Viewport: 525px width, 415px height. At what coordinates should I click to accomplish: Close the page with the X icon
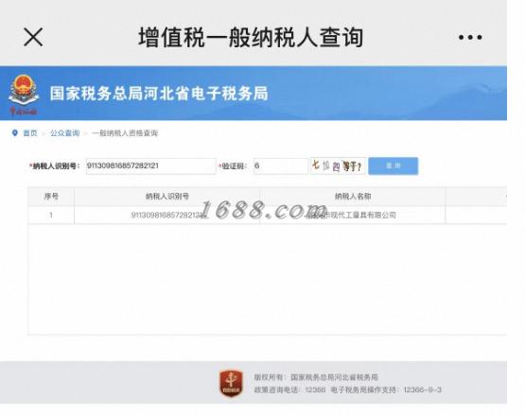pyautogui.click(x=33, y=37)
